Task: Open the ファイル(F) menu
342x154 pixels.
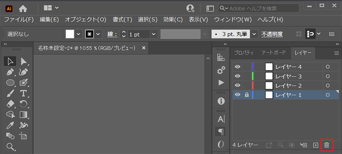Action: (19, 20)
